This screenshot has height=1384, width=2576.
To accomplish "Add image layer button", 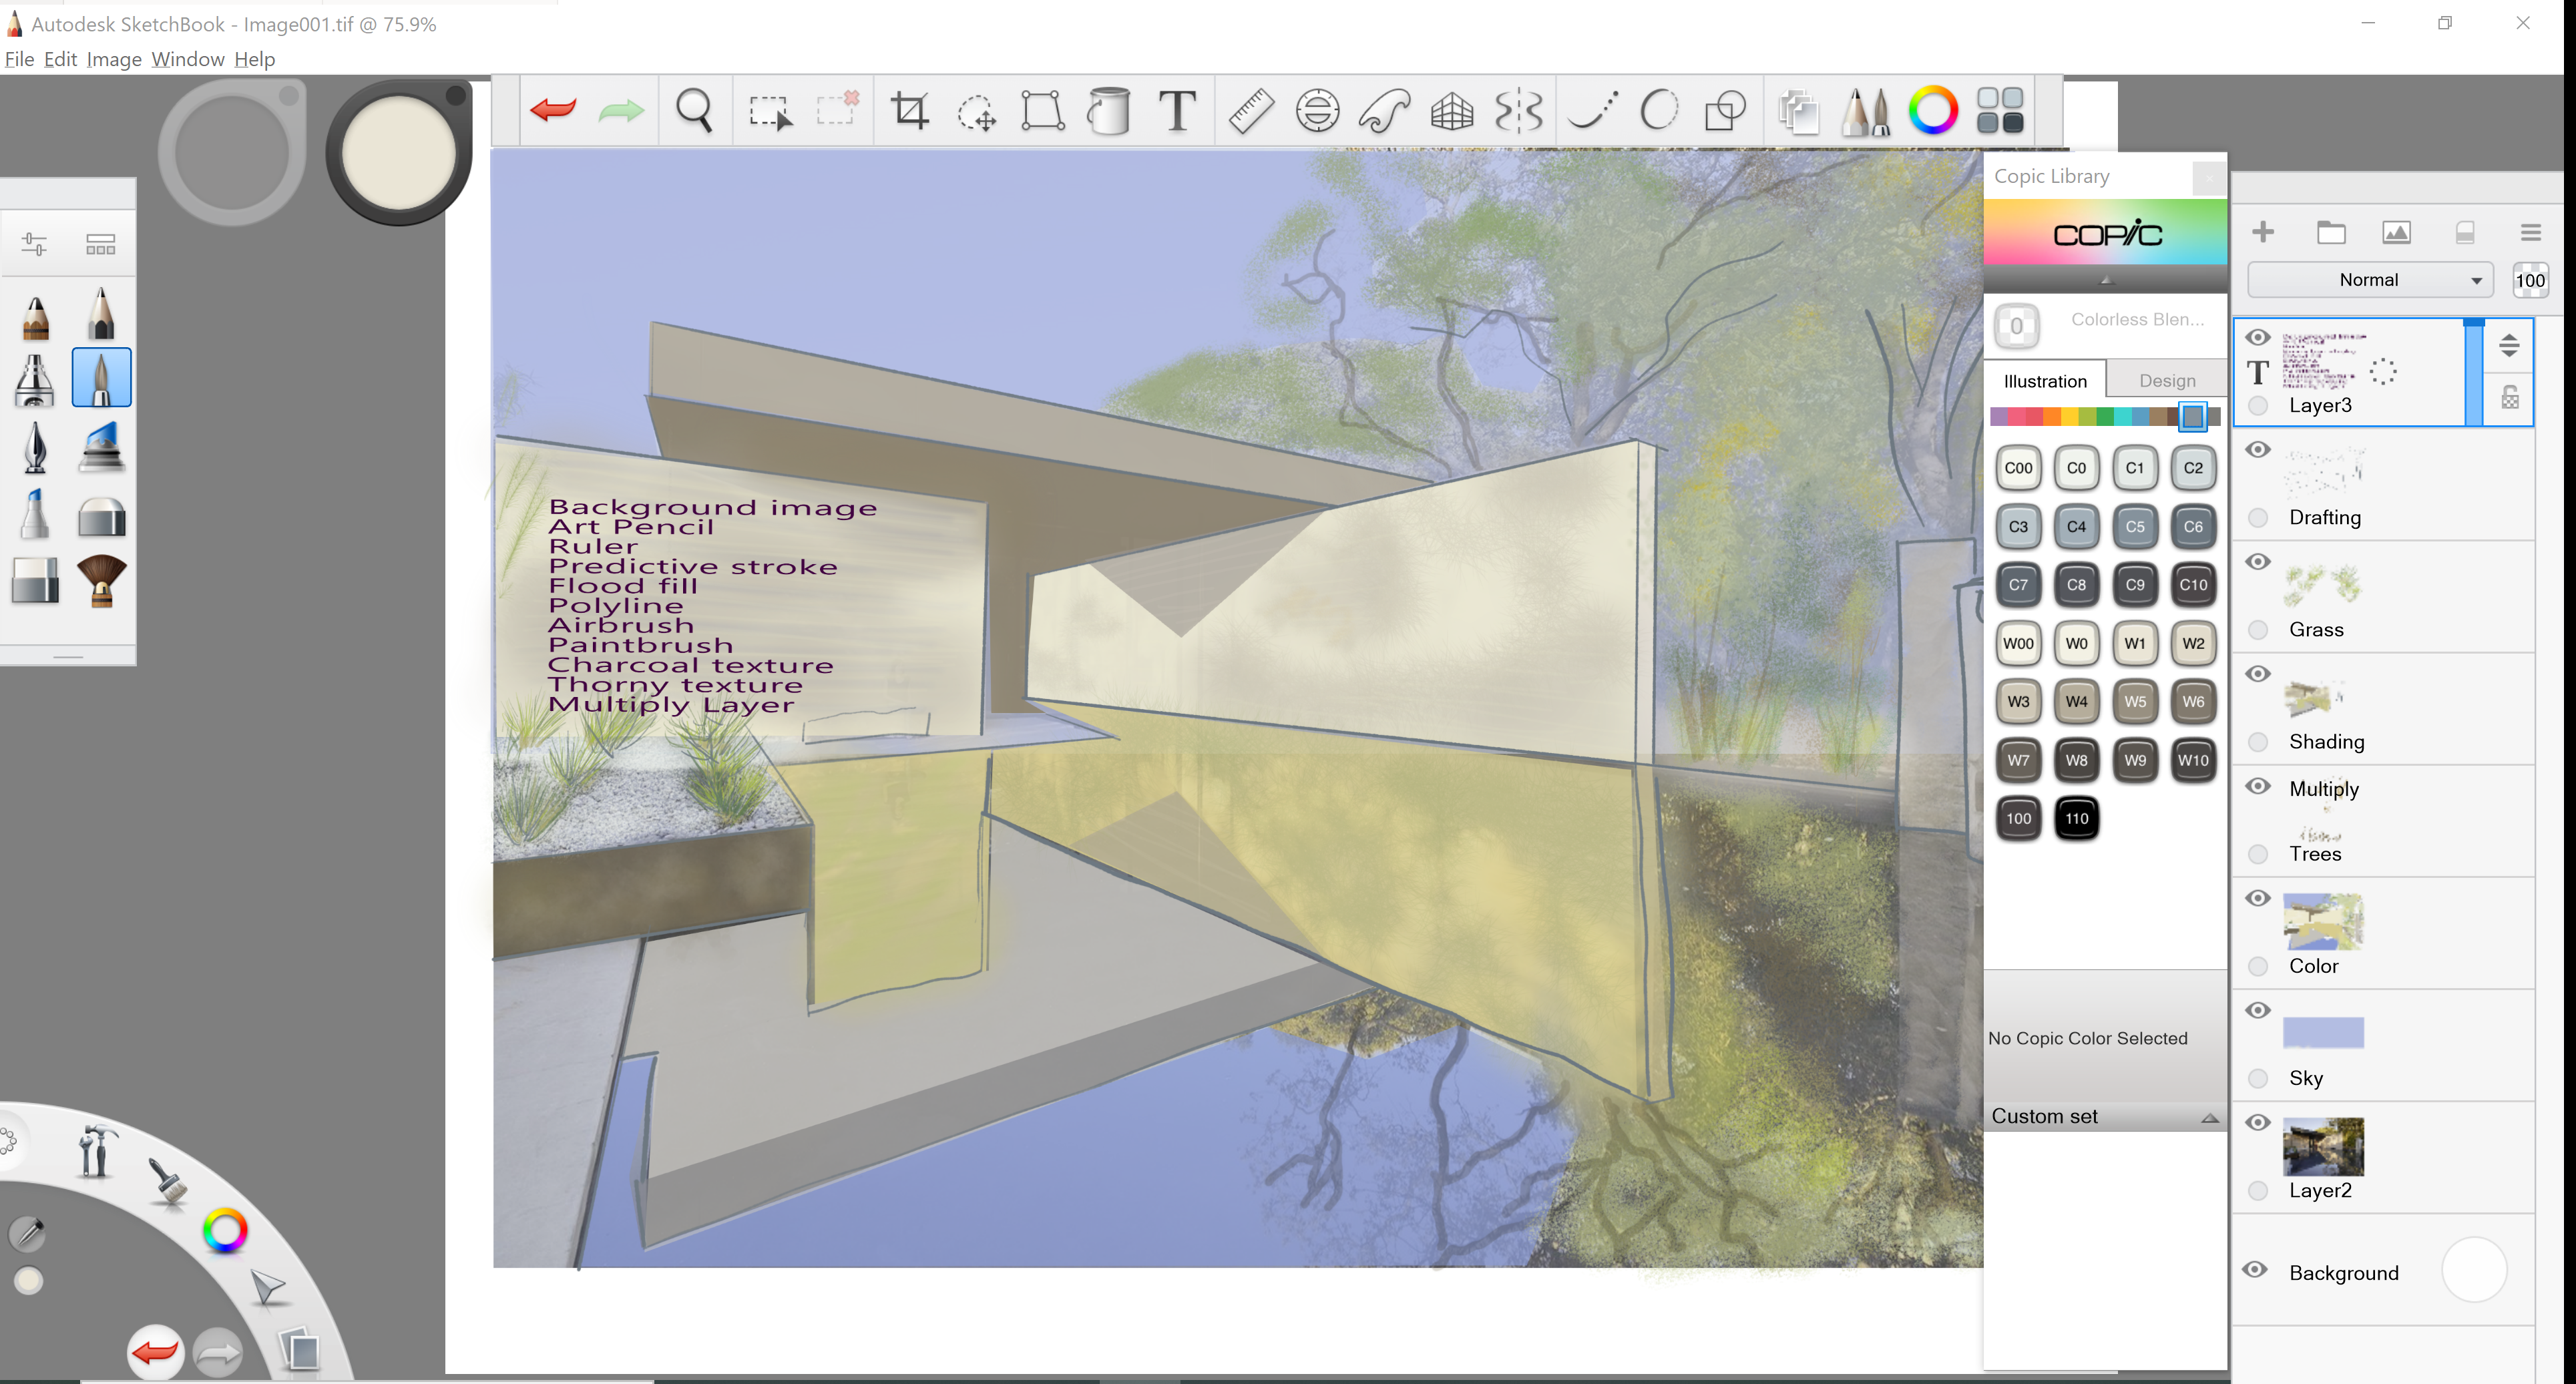I will click(x=2396, y=233).
